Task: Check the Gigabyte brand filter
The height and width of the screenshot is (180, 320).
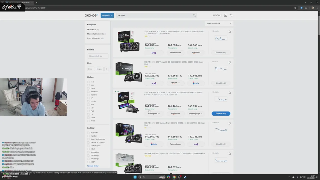Action: point(88,95)
